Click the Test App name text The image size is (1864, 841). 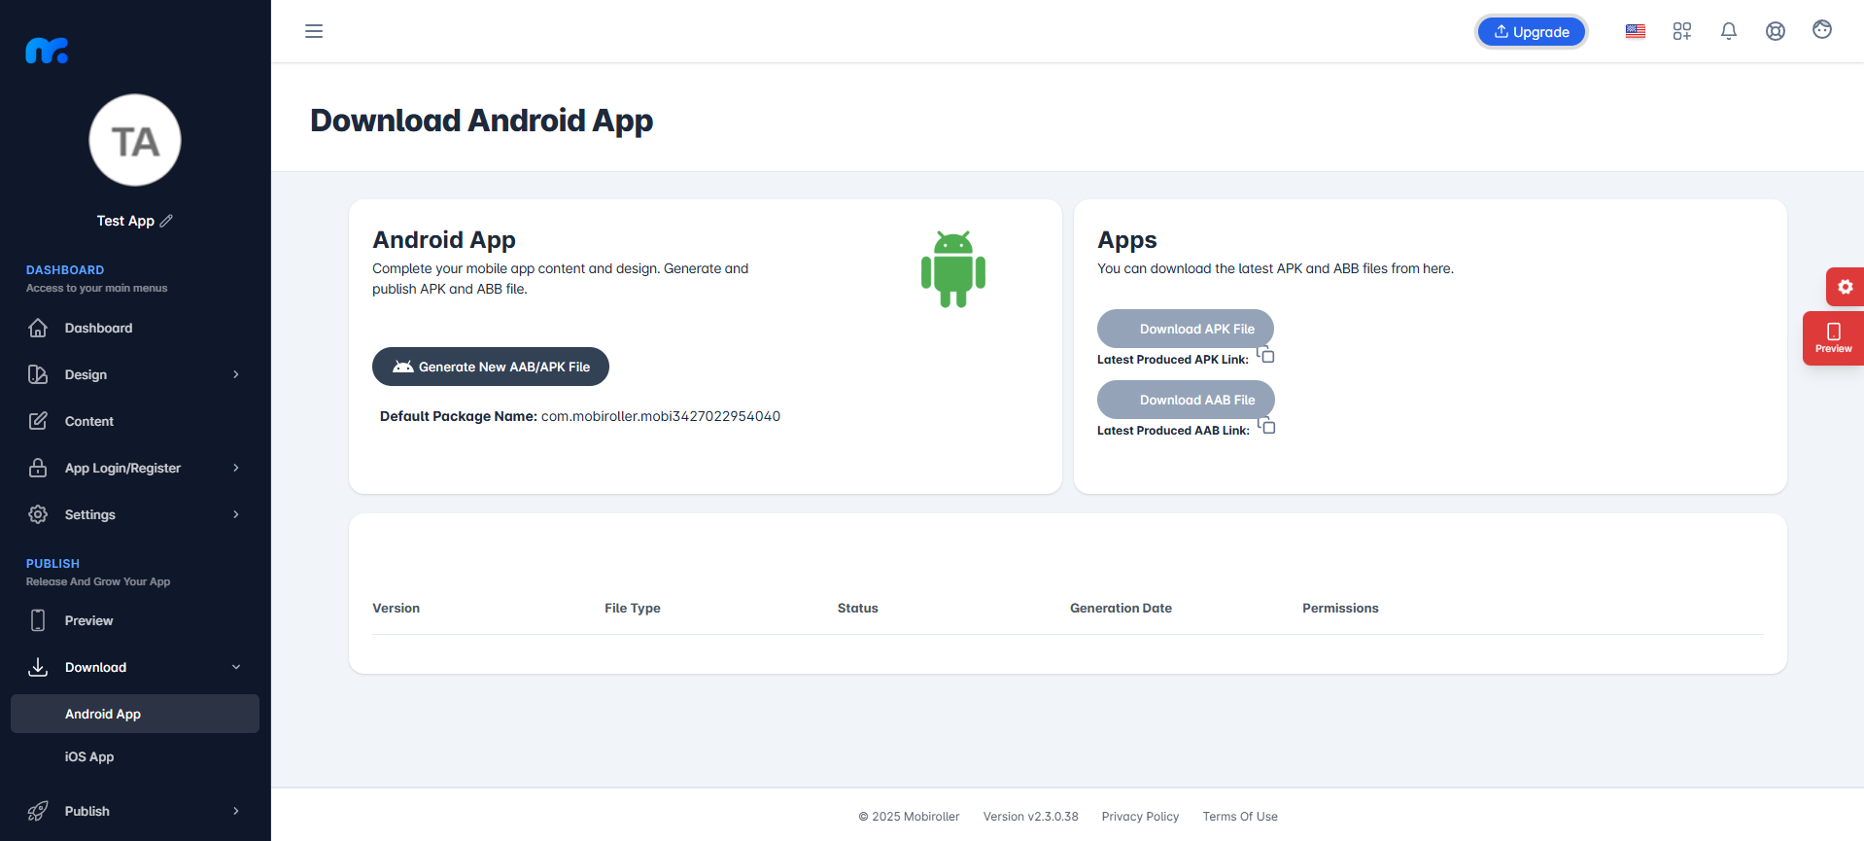coord(125,221)
